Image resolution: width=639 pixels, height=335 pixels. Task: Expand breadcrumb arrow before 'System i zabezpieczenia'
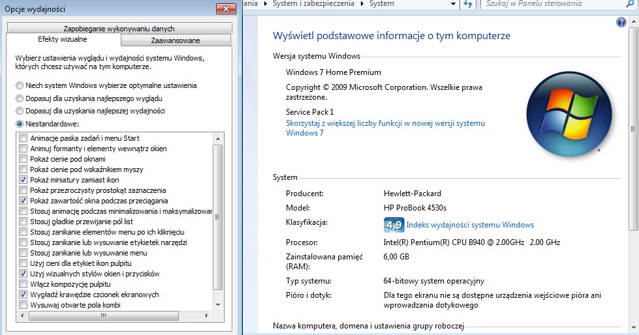click(266, 4)
